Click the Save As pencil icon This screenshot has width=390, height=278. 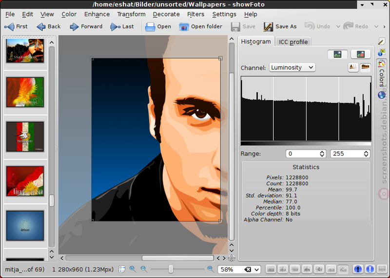pyautogui.click(x=268, y=27)
